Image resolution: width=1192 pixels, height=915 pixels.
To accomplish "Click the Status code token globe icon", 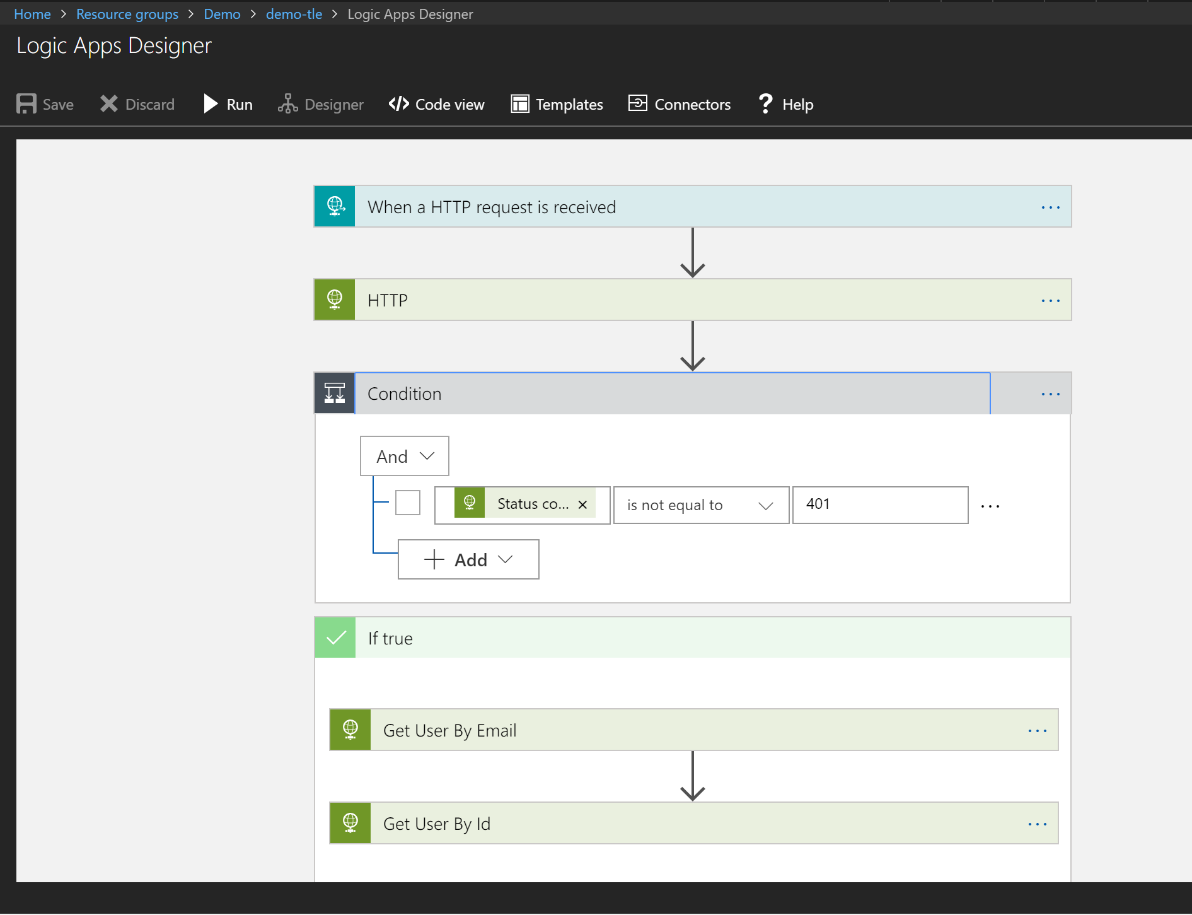I will pos(470,503).
